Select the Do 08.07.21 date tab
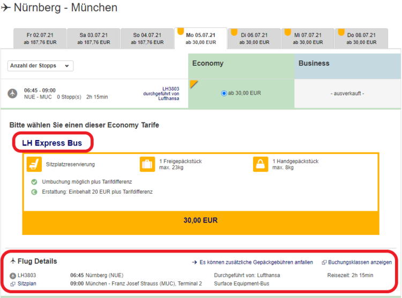 point(361,39)
